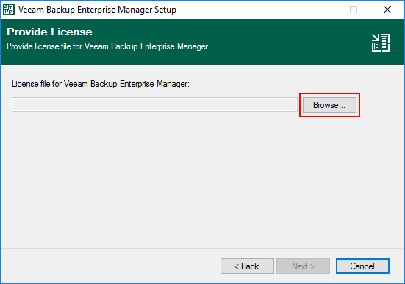Image resolution: width=405 pixels, height=284 pixels.
Task: Click empty space in the green header banner
Action: point(284,41)
